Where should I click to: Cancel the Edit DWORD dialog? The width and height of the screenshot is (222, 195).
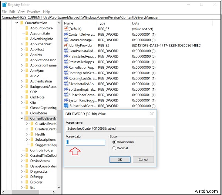click(143, 160)
